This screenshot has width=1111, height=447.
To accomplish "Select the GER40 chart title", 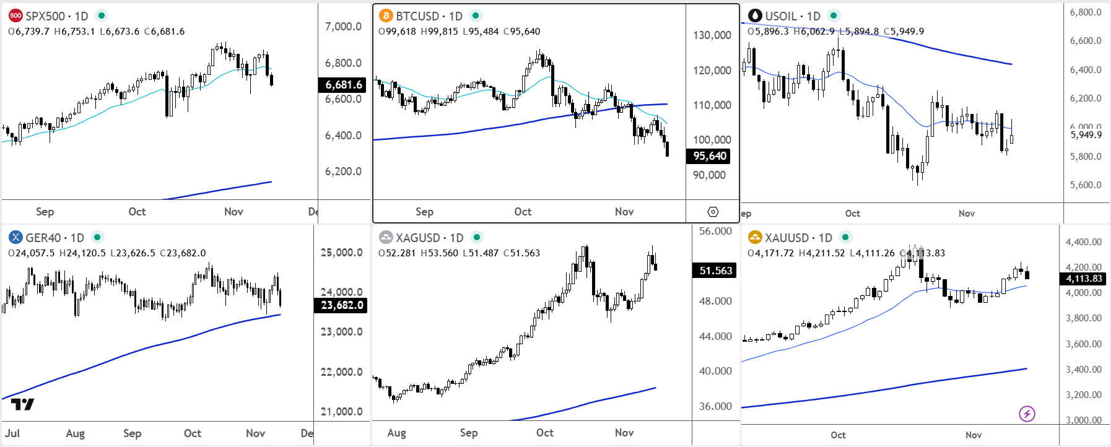I will coord(45,237).
